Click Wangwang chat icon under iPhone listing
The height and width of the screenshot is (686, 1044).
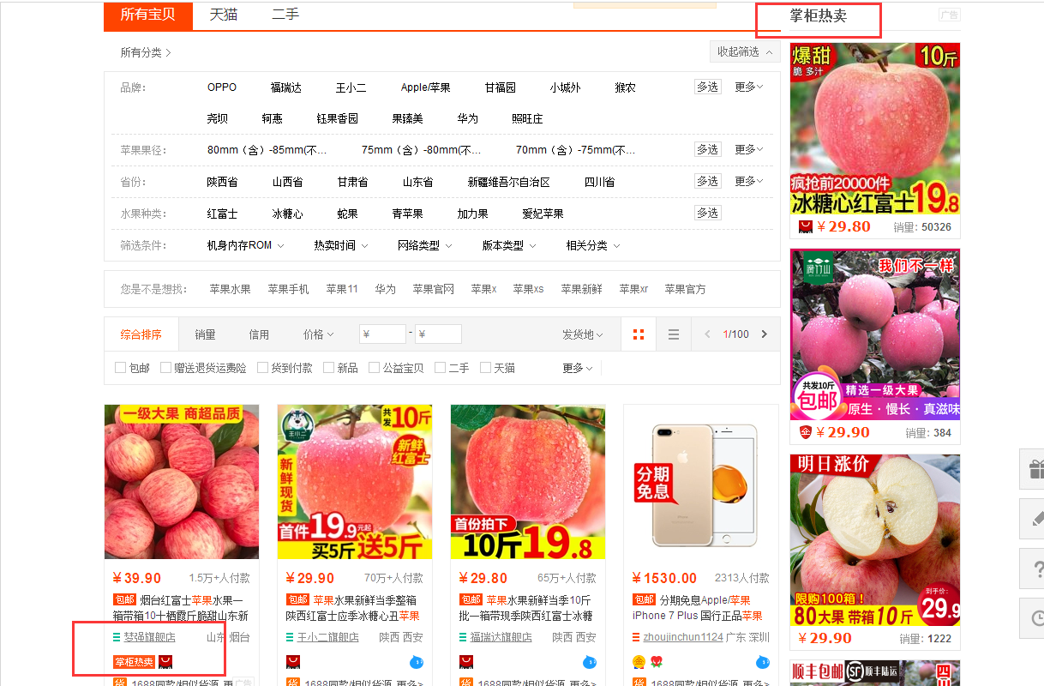tap(762, 662)
